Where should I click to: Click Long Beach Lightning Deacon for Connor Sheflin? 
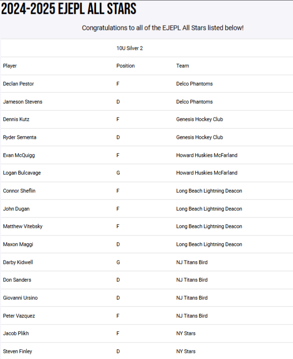[x=209, y=191]
